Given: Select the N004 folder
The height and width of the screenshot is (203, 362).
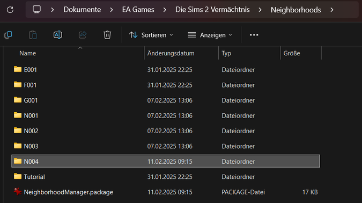Looking at the screenshot, I should coord(166,161).
